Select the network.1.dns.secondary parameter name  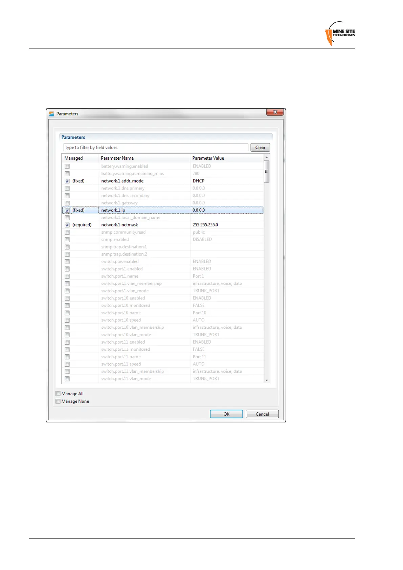point(125,196)
